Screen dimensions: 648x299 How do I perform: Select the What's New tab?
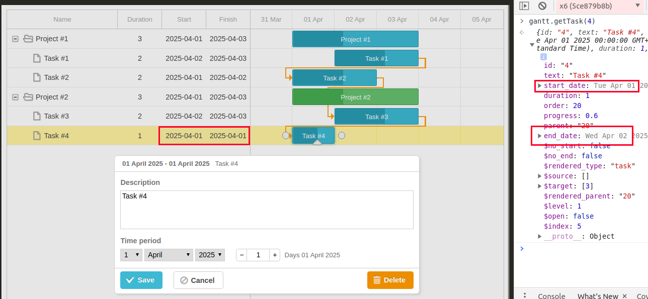click(x=598, y=296)
